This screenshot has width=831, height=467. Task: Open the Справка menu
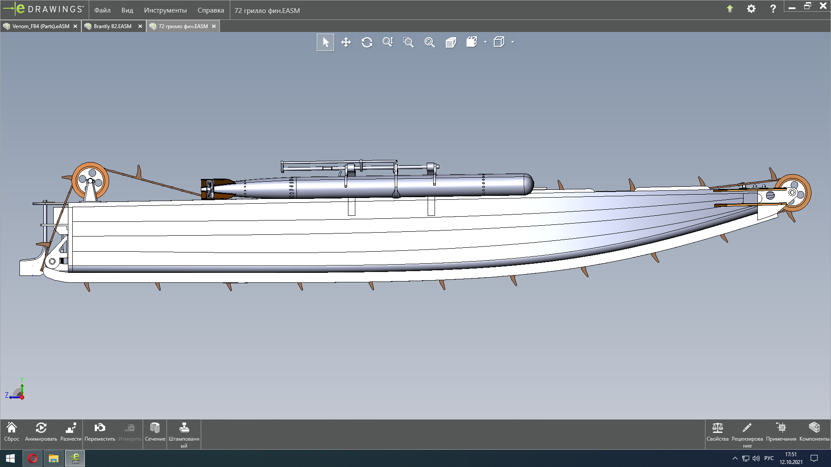point(211,10)
